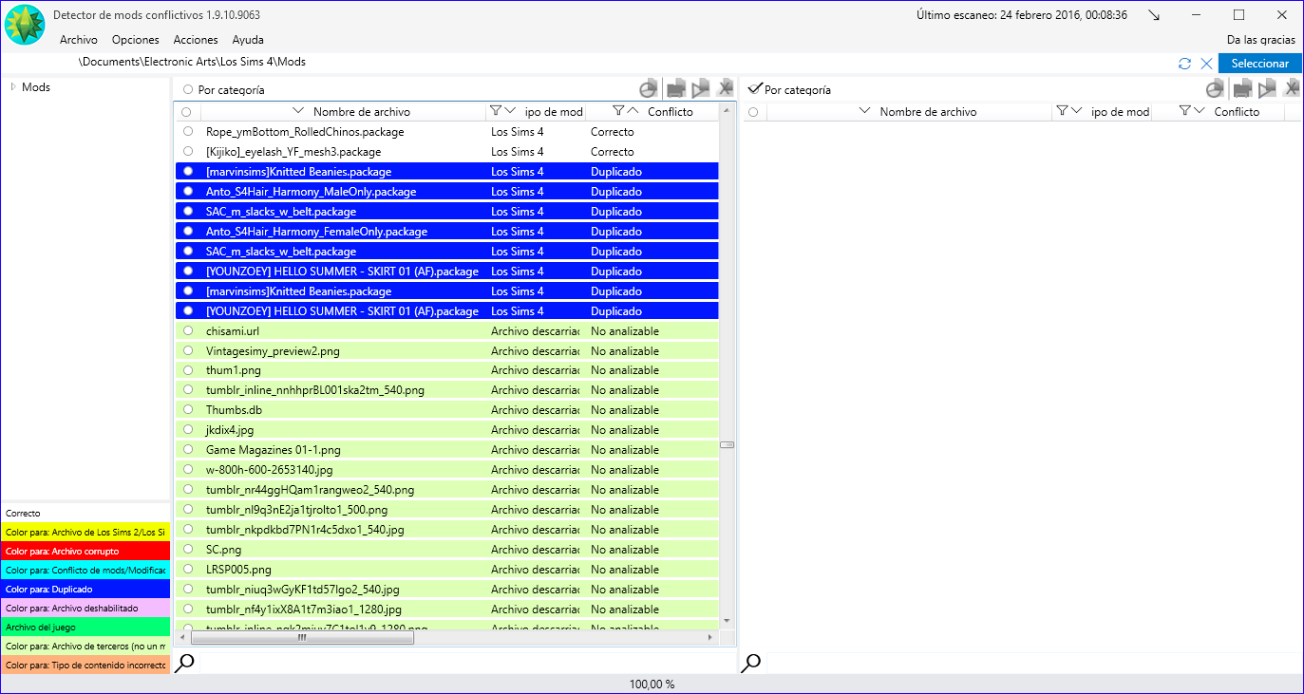1304x694 pixels.
Task: Click the vertical scrollbar down arrow, left table
Action: point(727,622)
